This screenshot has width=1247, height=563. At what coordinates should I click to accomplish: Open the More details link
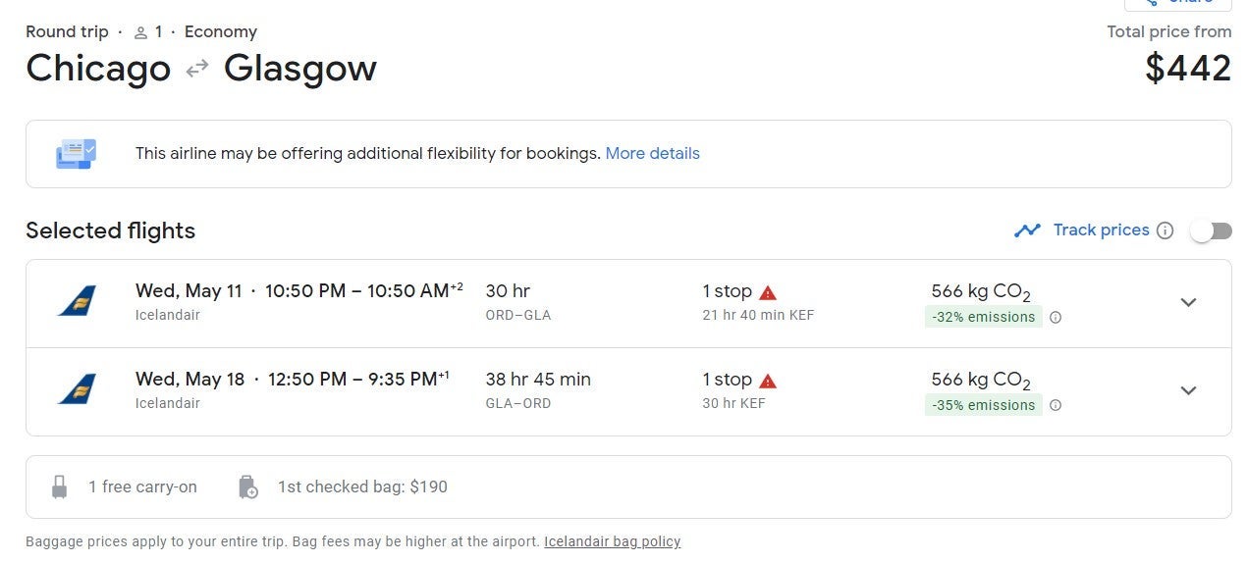point(652,153)
